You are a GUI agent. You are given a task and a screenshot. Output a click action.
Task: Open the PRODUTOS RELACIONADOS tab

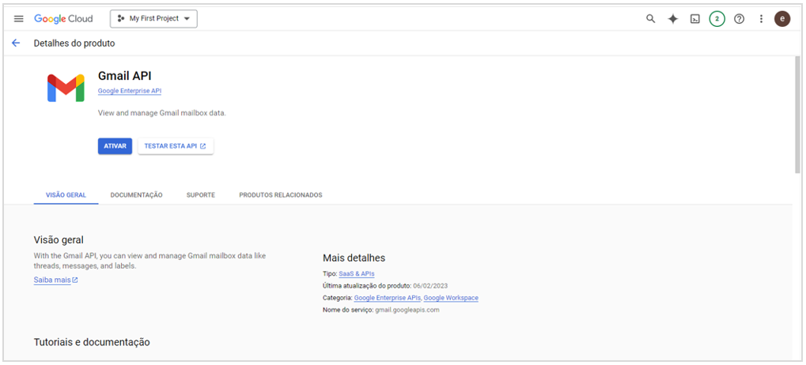(x=281, y=195)
